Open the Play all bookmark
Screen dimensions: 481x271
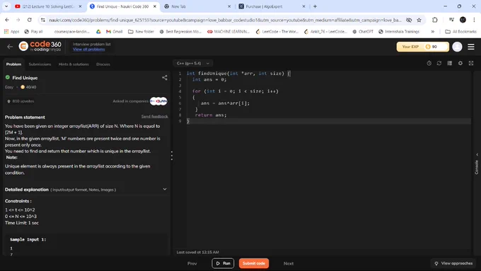click(33, 32)
